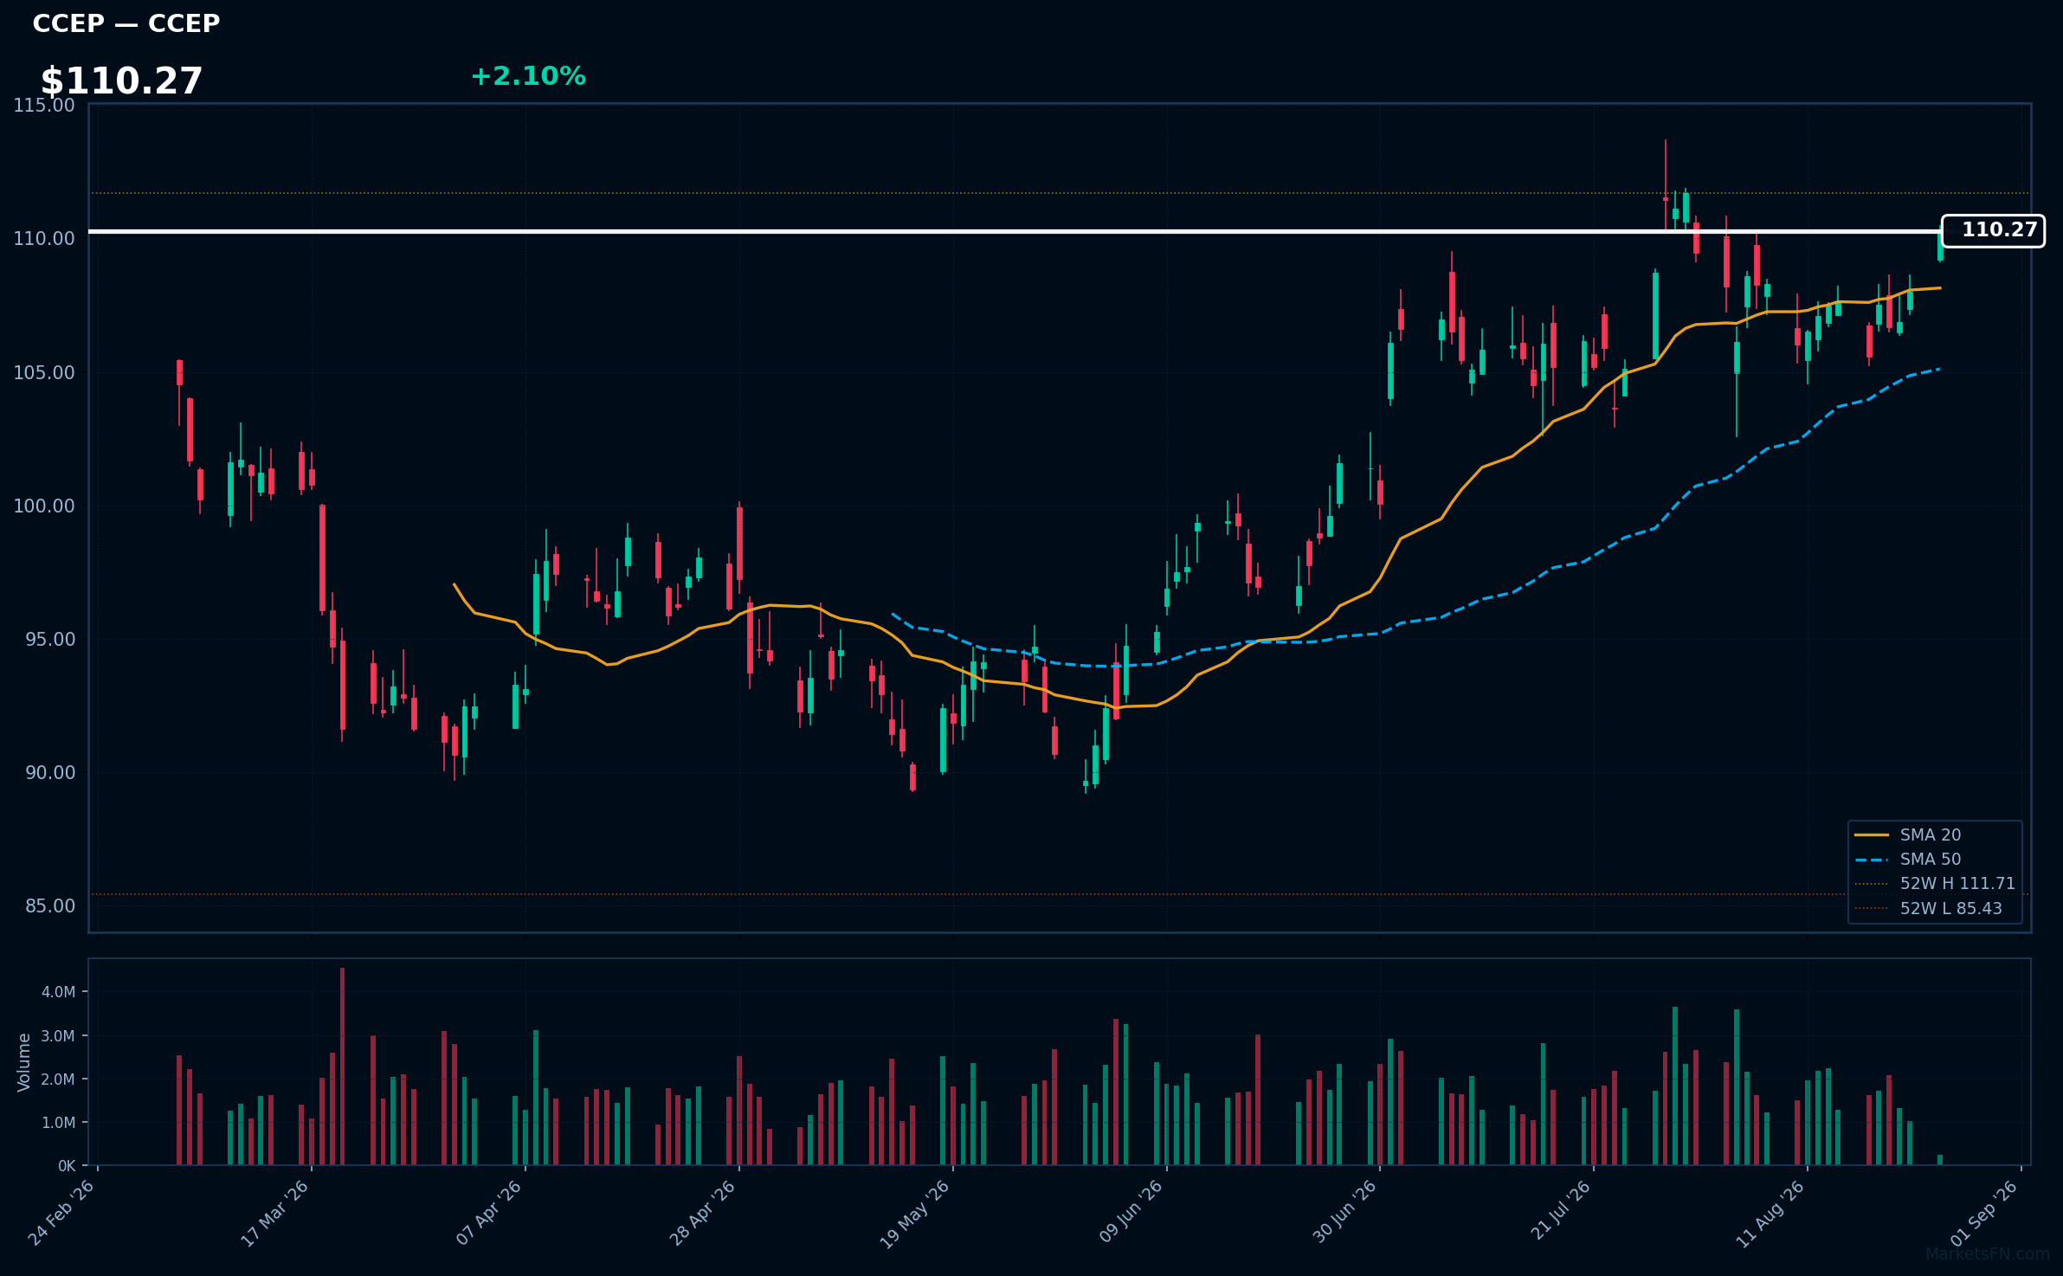Click the 2.0M volume axis label
The width and height of the screenshot is (2063, 1276).
[x=59, y=1079]
